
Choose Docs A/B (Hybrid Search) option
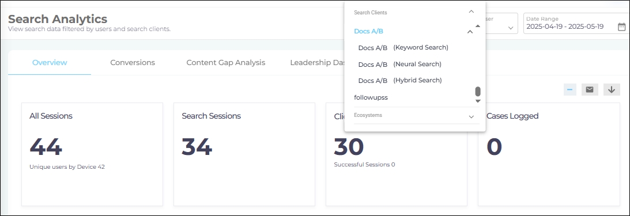pos(400,81)
